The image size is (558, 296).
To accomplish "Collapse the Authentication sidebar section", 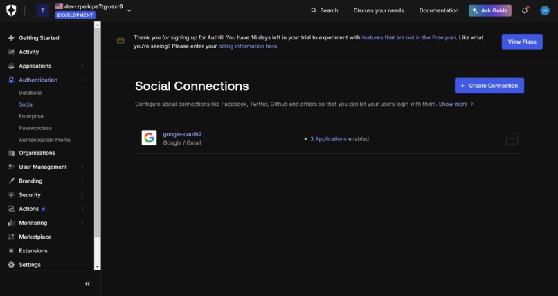I will 82,80.
